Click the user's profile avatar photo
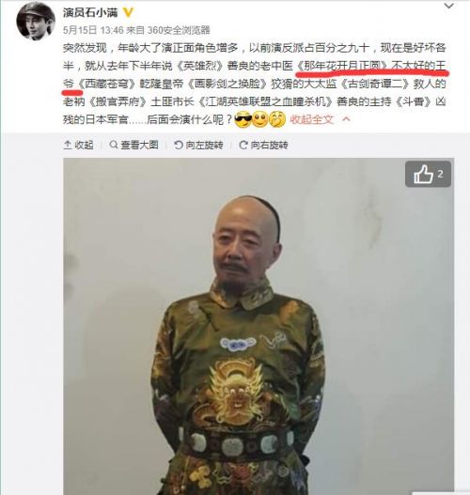Screen dimensions: 470x495 [x=36, y=23]
